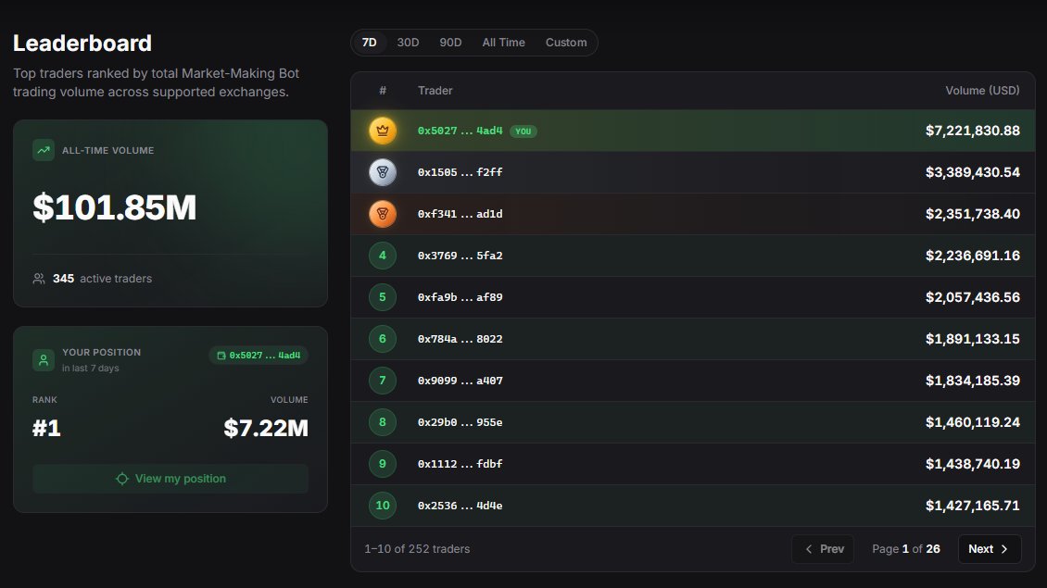Click the Page 1 of 26 indicator
Screen dimensions: 1047x588
(x=906, y=548)
